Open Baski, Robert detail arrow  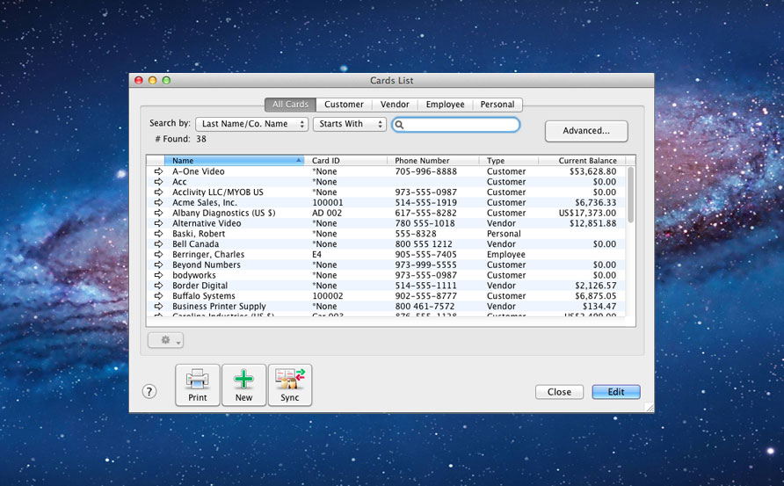point(158,234)
